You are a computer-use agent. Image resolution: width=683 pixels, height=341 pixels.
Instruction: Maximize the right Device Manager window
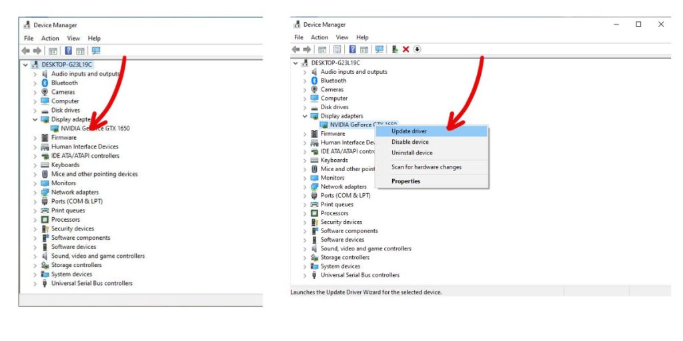click(638, 25)
